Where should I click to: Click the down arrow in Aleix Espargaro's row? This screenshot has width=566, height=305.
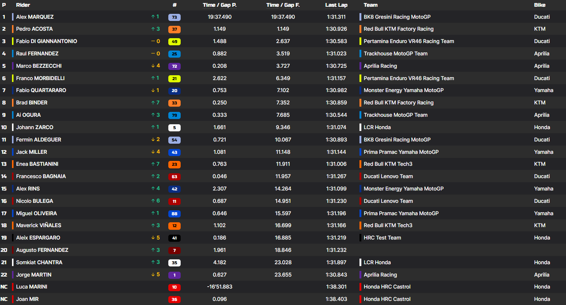coord(153,238)
